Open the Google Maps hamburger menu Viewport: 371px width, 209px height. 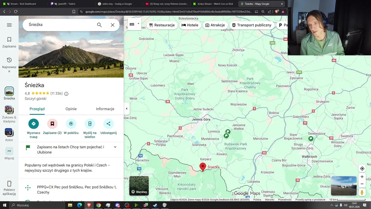pos(9,25)
